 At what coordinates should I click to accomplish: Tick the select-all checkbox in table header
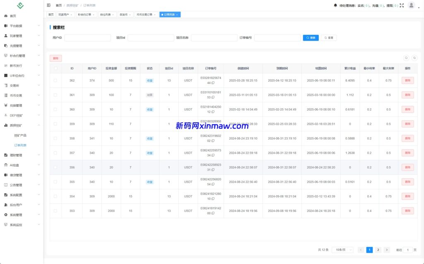click(x=55, y=68)
